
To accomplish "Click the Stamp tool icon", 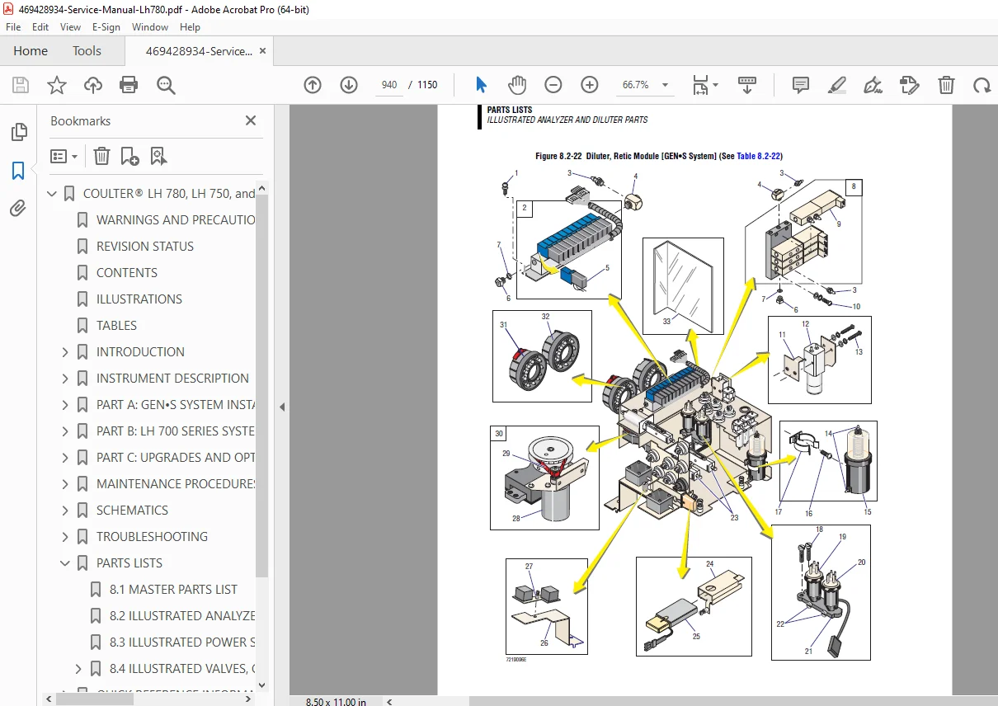I will (910, 85).
